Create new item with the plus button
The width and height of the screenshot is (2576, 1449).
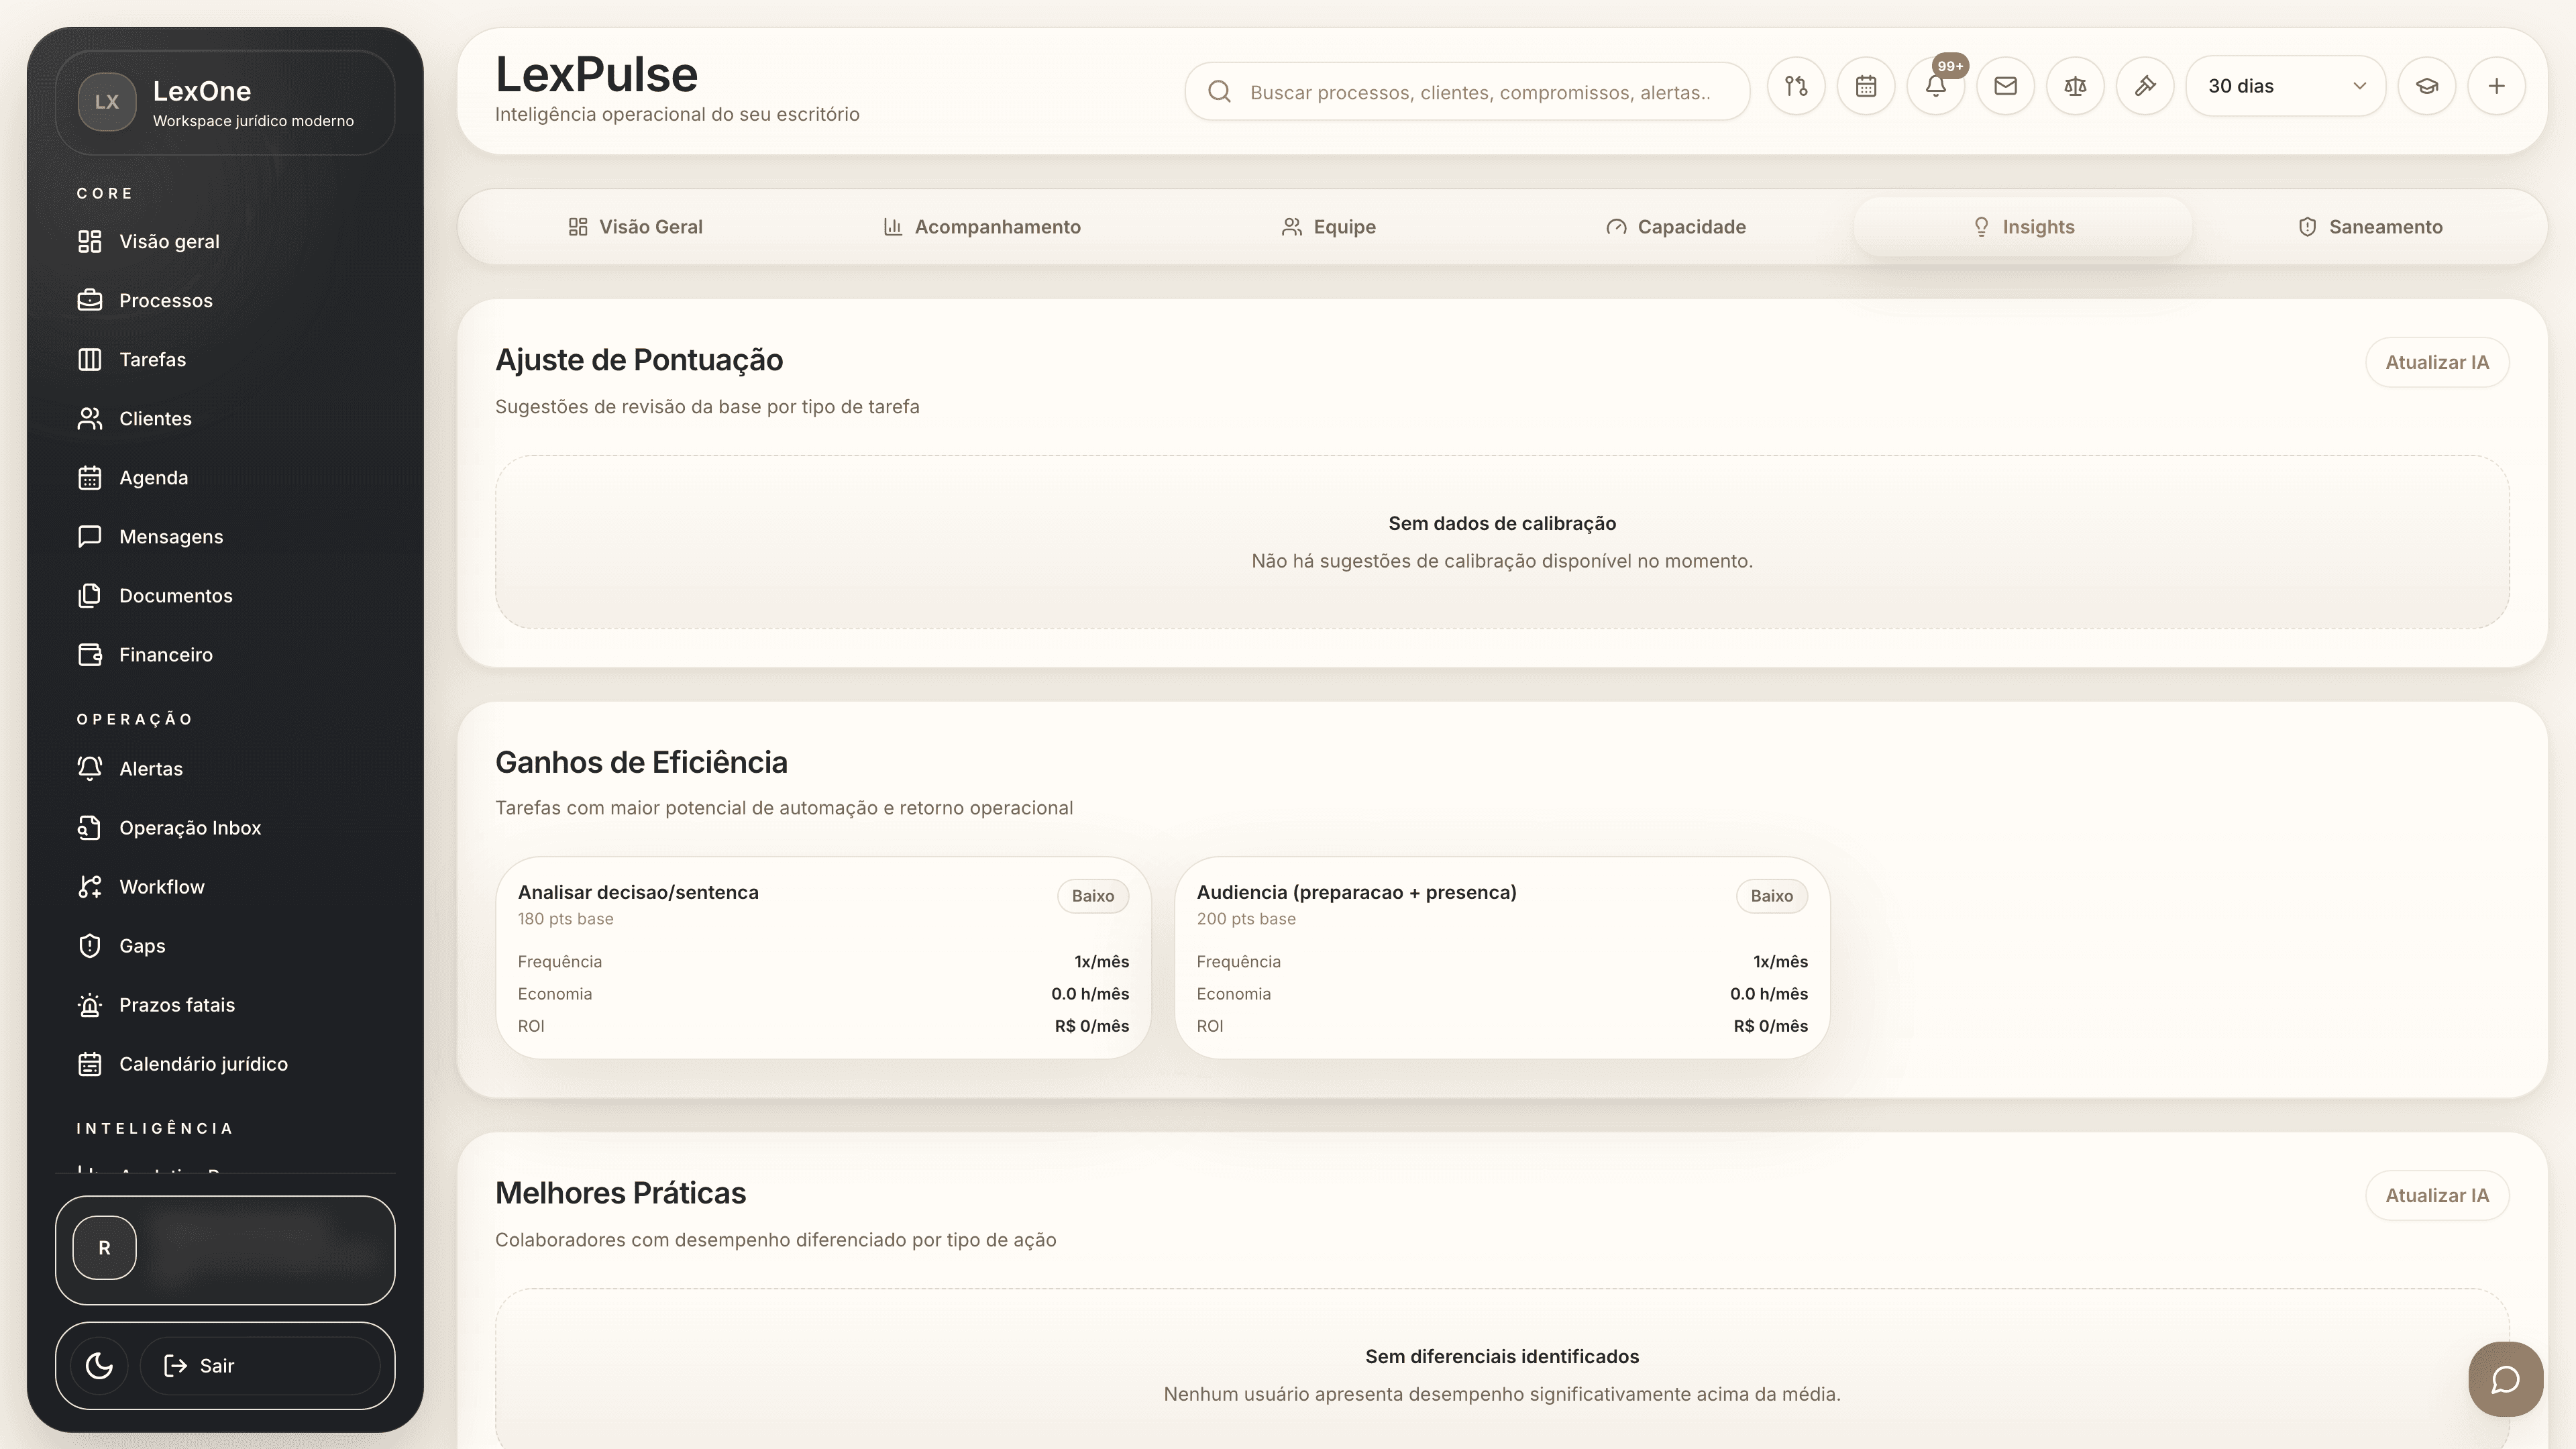(2497, 86)
